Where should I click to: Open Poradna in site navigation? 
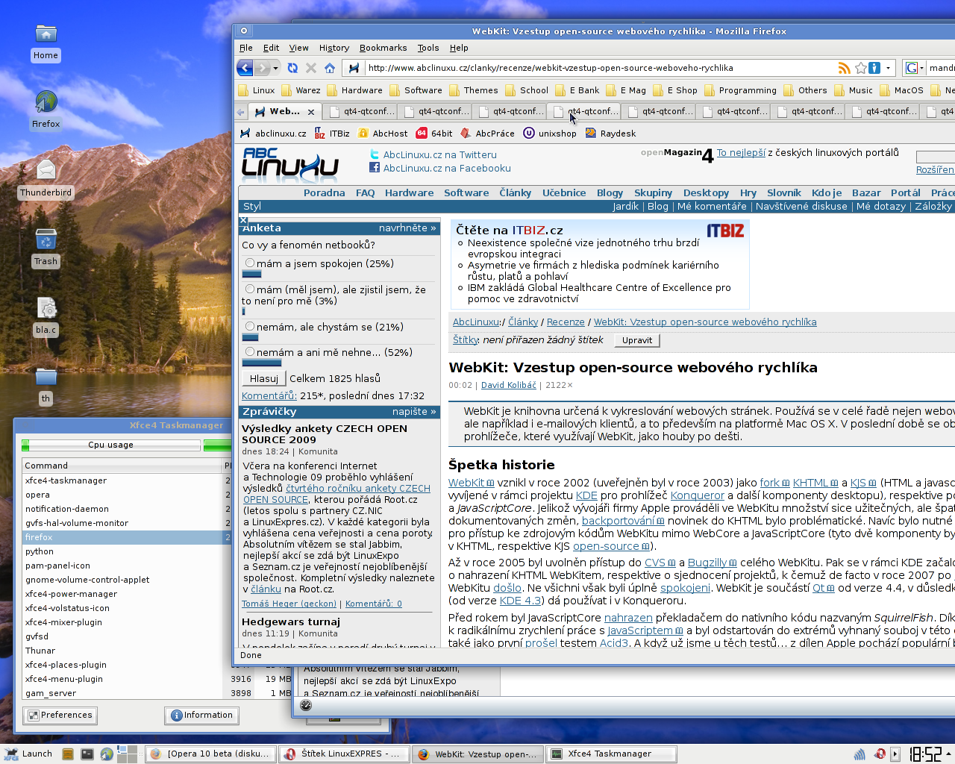coord(325,193)
